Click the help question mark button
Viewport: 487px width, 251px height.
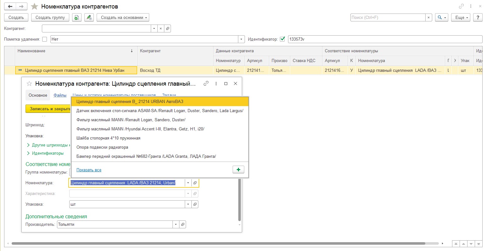[478, 18]
